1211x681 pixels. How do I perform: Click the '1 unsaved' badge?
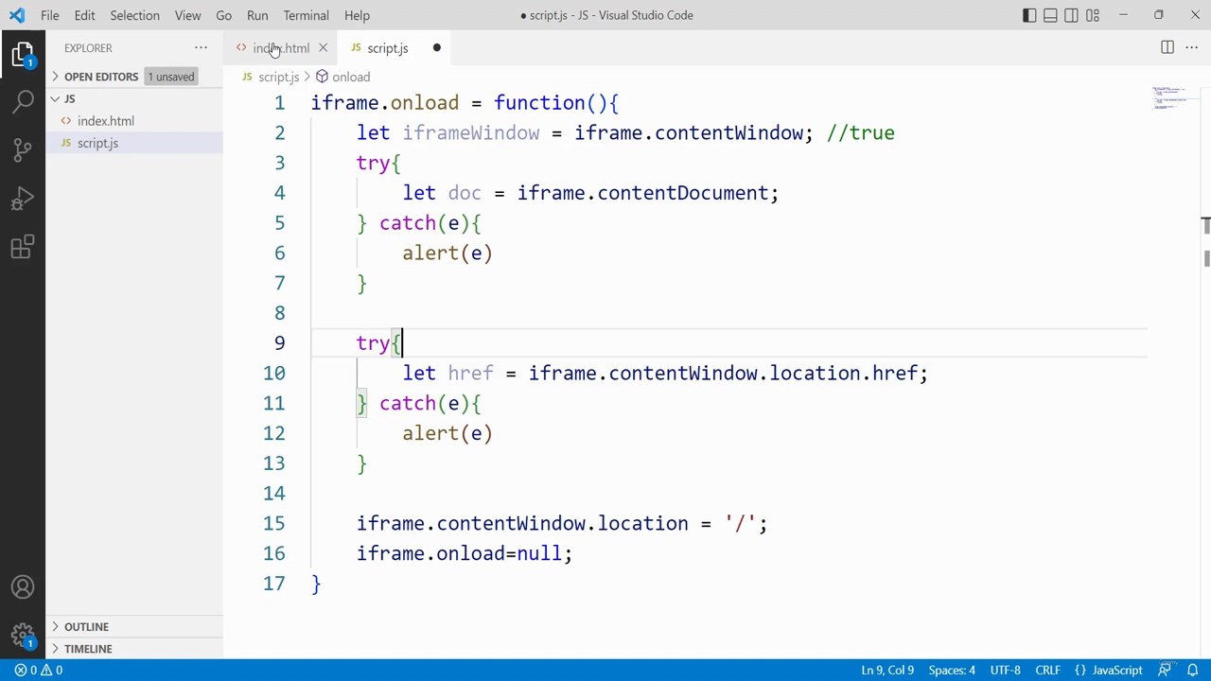[171, 77]
